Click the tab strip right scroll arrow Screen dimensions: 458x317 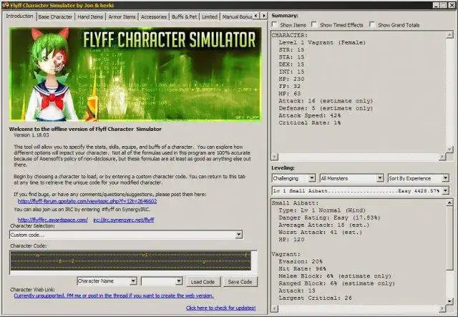click(264, 16)
